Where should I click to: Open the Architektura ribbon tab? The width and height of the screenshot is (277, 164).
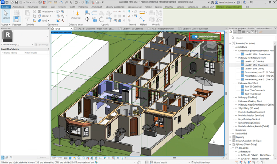coord(19,7)
